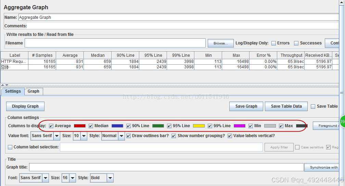Pick the gray Min color swatch
Viewport: 345px width, 186px height.
click(270, 126)
